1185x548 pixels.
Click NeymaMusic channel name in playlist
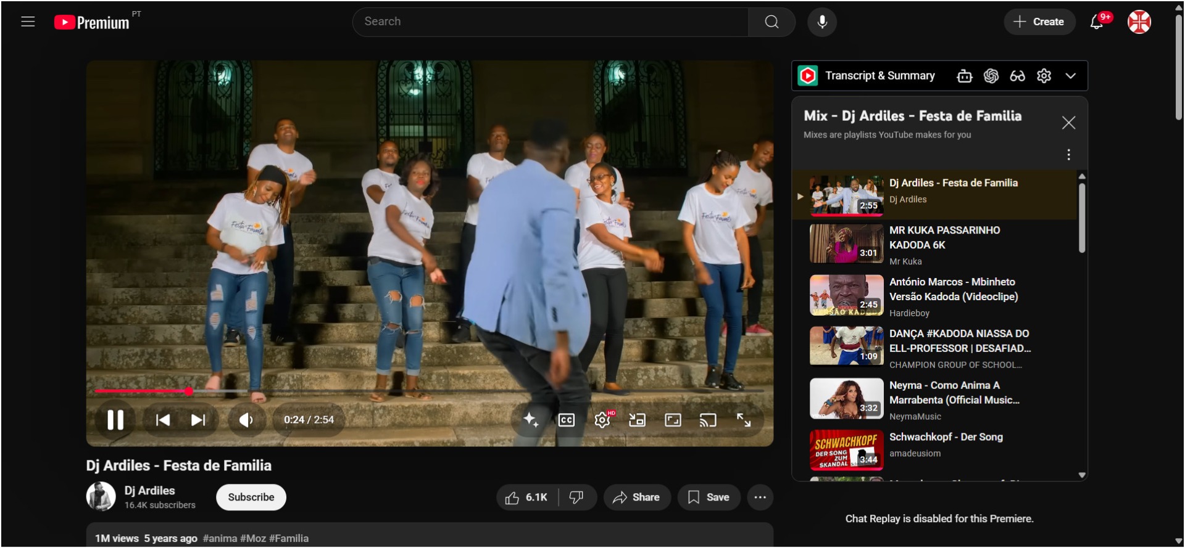[915, 417]
